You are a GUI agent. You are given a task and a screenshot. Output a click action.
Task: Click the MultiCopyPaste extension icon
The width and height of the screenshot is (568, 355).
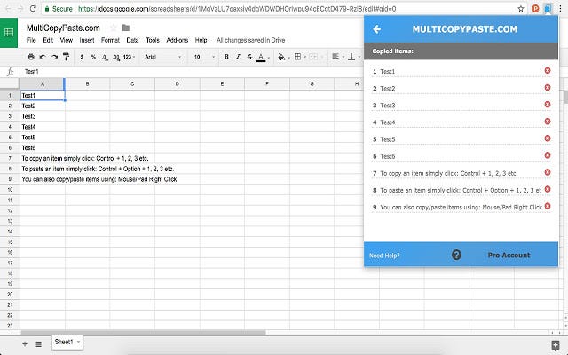(548, 9)
